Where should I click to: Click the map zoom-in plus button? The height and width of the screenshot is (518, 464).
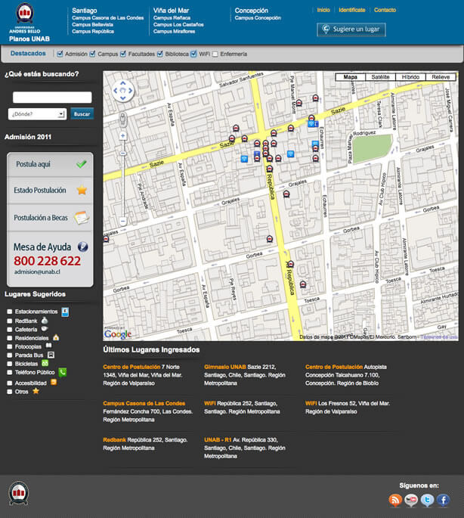pos(123,136)
